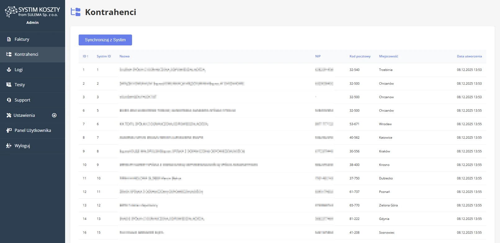Select the Wrocław contractor row
The image size is (500, 243).
coord(385,124)
